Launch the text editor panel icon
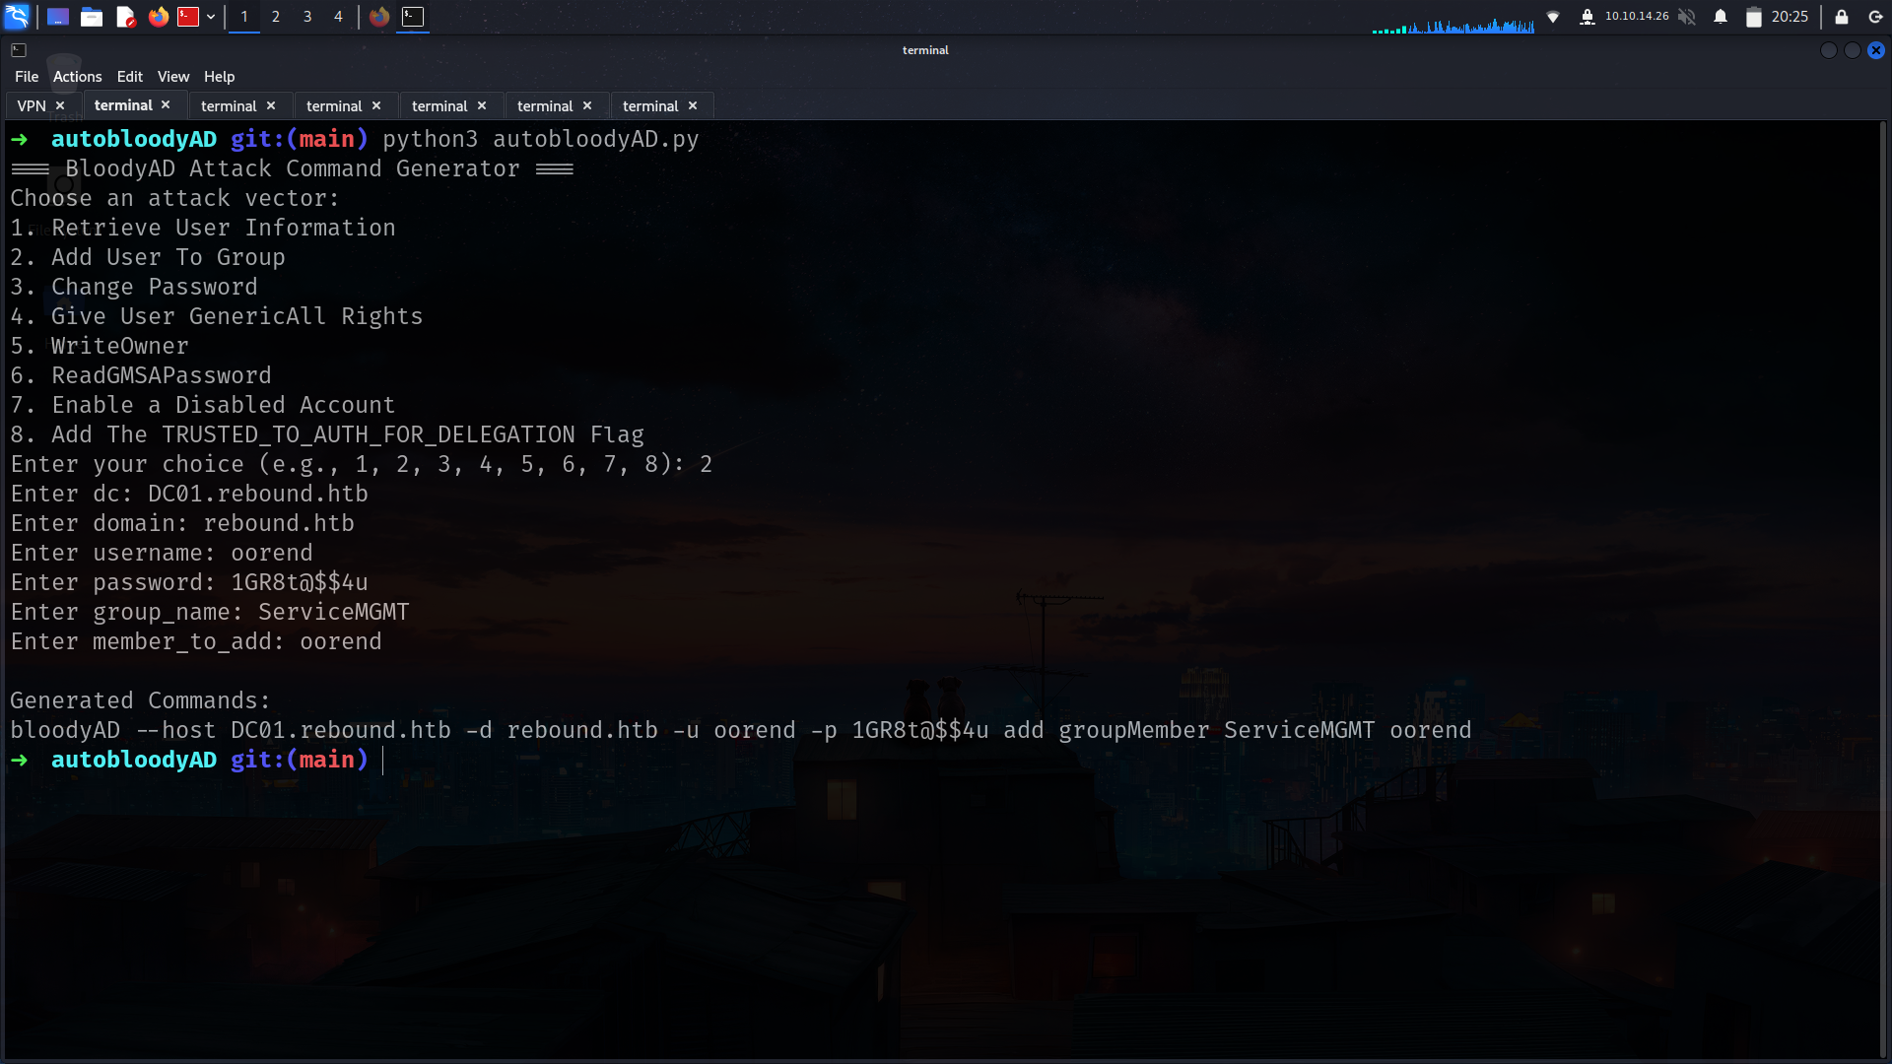The image size is (1892, 1064). tap(125, 17)
